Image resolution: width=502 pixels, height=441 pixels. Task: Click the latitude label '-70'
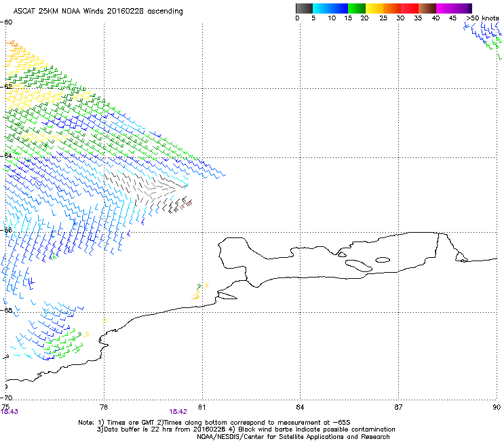click(x=6, y=398)
